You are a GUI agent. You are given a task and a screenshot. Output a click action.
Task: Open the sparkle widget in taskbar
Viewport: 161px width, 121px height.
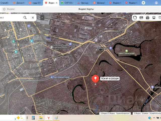pos(19,118)
